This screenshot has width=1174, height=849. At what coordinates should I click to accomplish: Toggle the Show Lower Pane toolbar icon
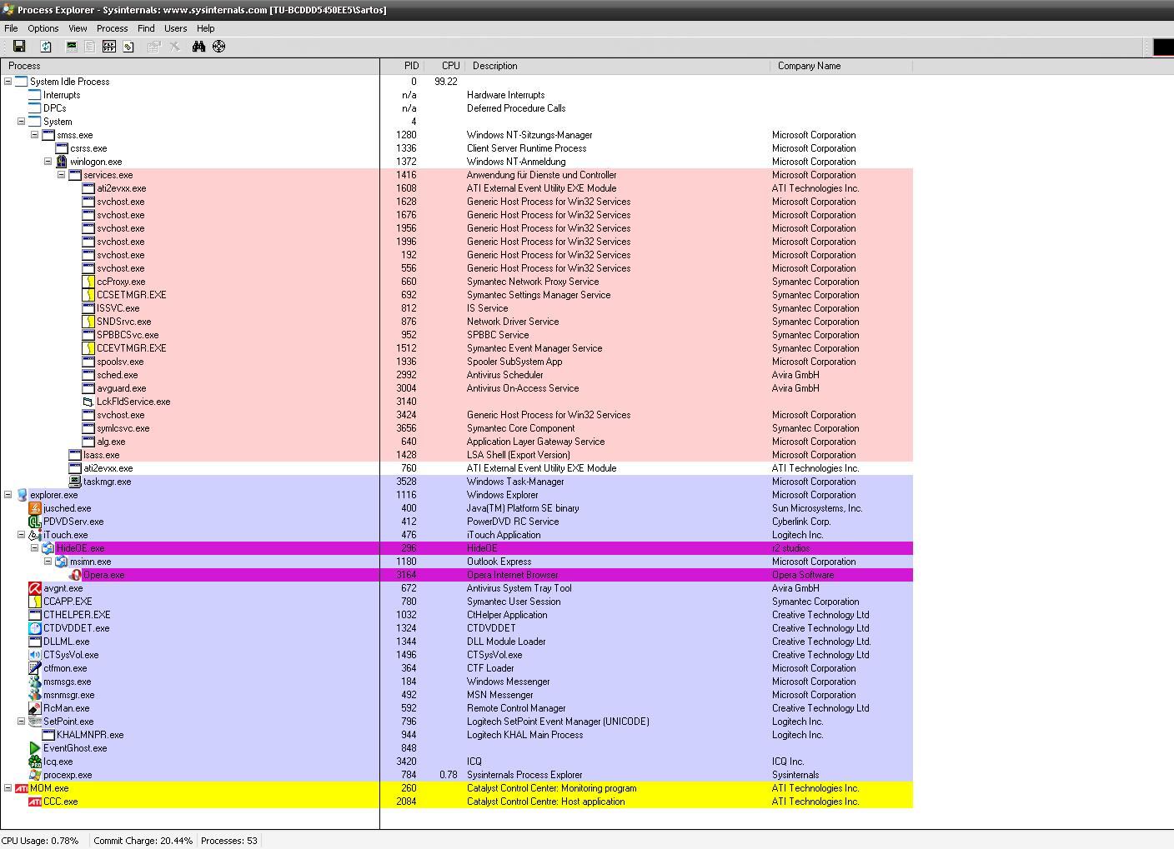pyautogui.click(x=109, y=47)
